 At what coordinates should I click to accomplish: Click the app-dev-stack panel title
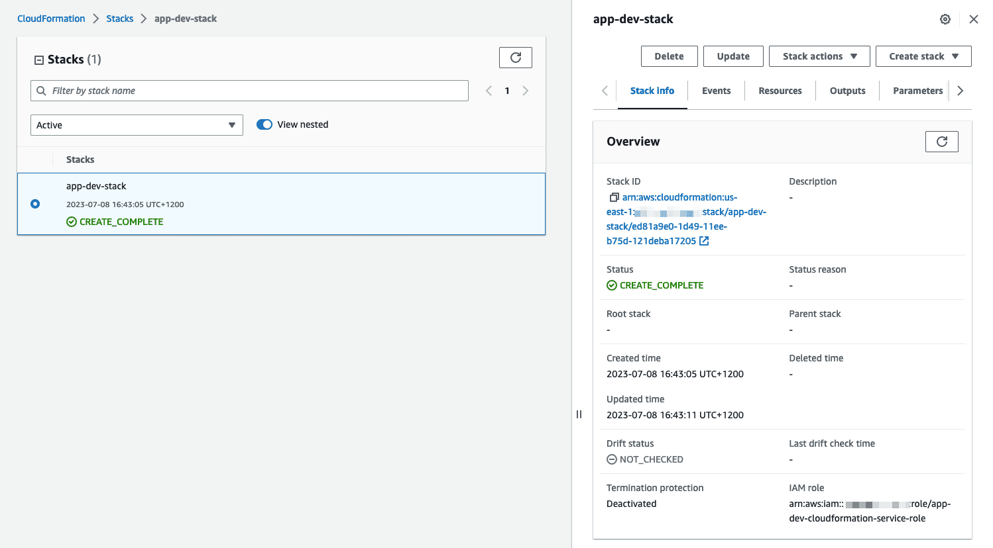pyautogui.click(x=633, y=19)
